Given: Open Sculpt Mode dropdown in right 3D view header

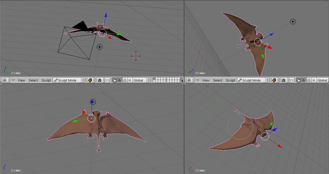Looking at the screenshot, I should [x=253, y=80].
